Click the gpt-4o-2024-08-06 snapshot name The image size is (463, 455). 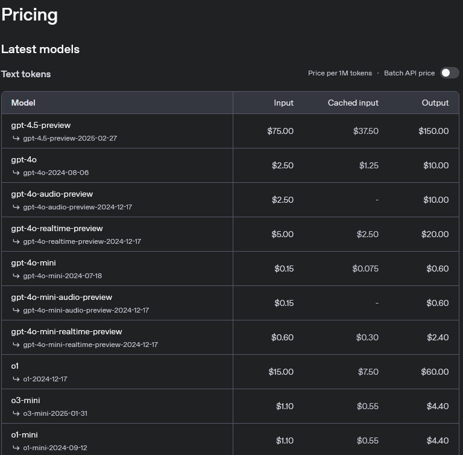tap(56, 173)
